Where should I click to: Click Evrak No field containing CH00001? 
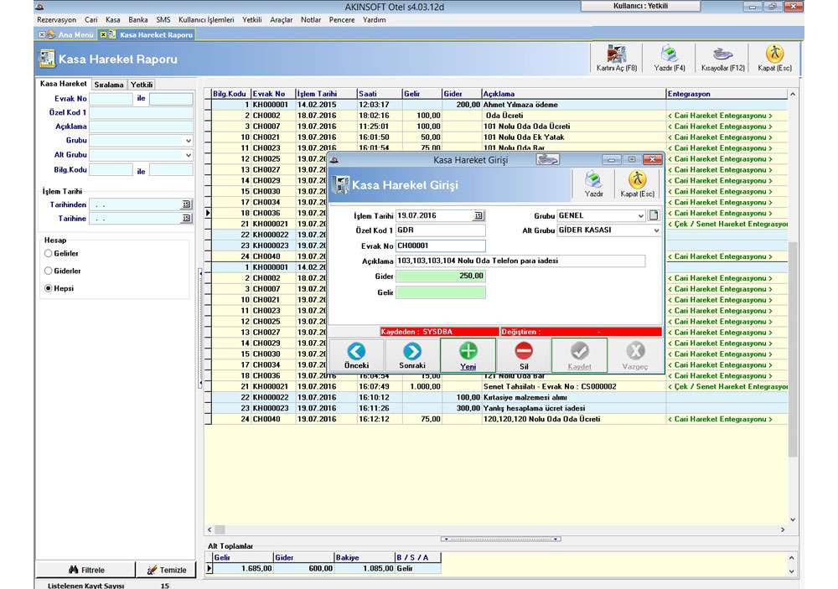(x=441, y=245)
